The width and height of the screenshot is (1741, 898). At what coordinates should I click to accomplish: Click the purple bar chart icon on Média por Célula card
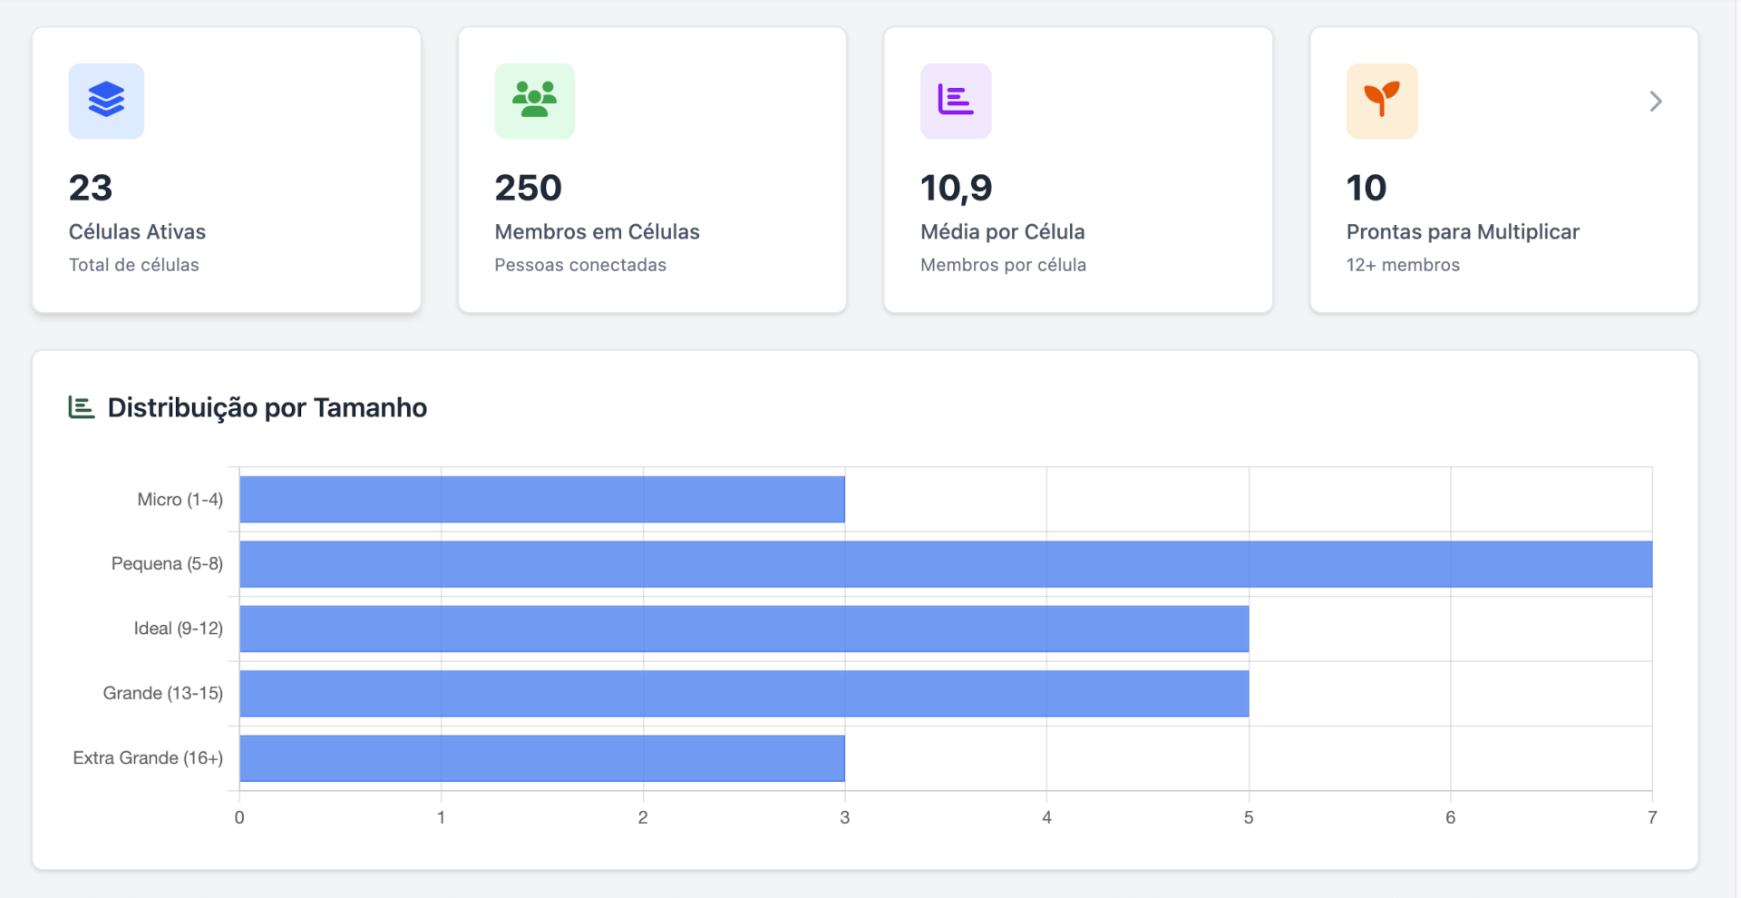click(x=955, y=101)
